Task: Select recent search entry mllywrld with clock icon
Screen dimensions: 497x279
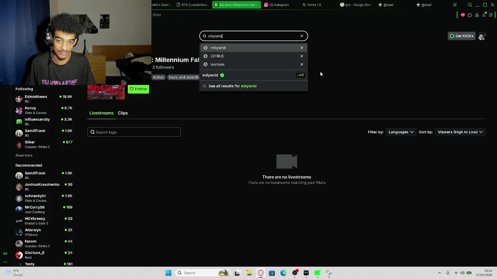Action: click(254, 48)
